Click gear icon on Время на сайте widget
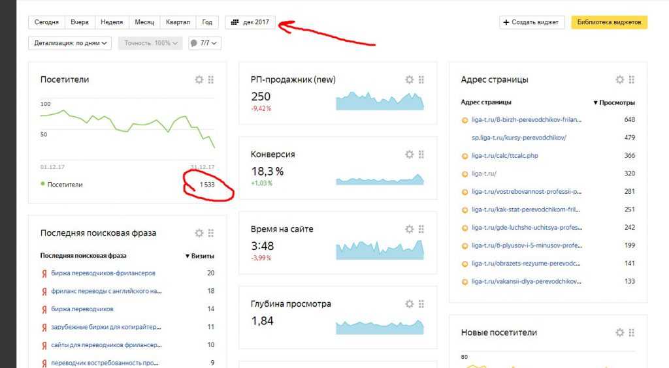Viewport: 669px width, 368px height. tap(410, 229)
